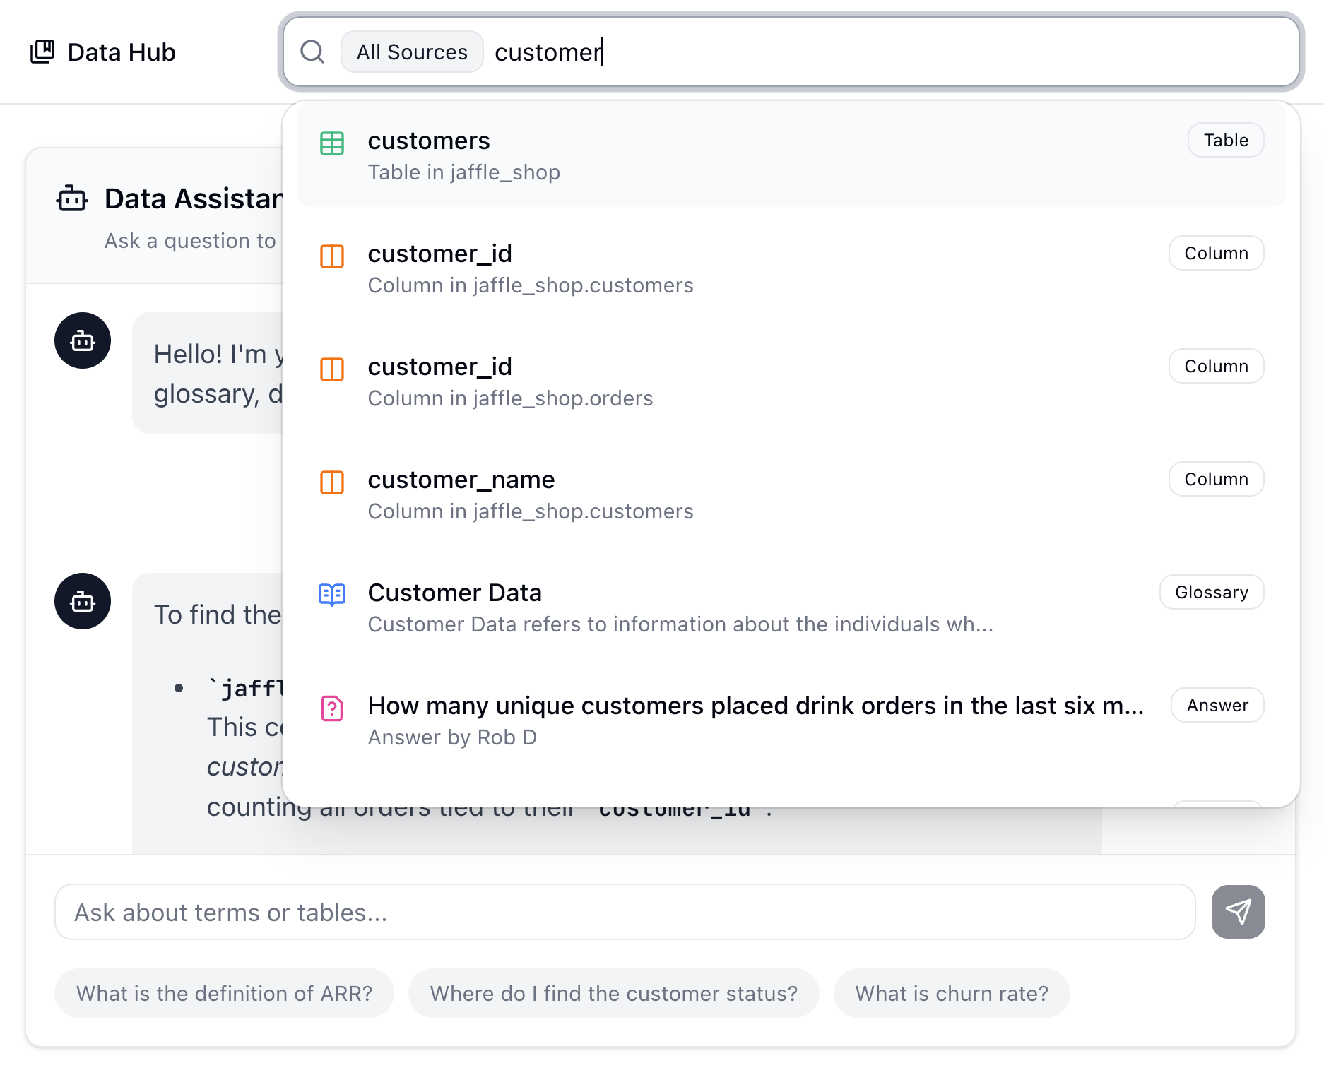The height and width of the screenshot is (1068, 1324).
Task: Ask 'What is churn rate?'
Action: (x=952, y=993)
